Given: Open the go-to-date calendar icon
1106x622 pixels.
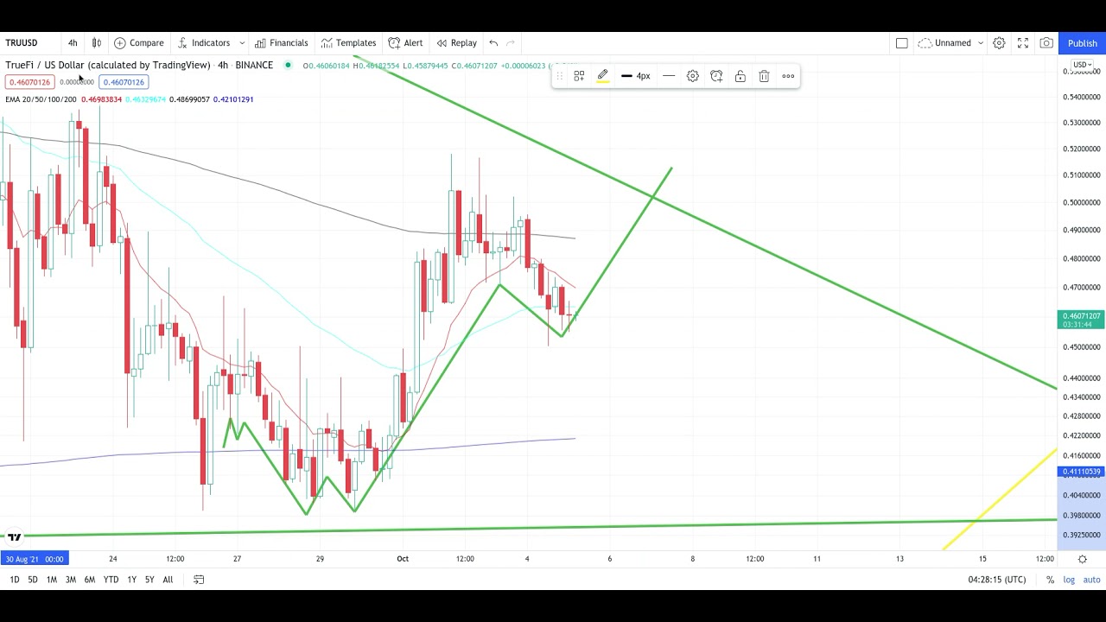Looking at the screenshot, I should 199,580.
